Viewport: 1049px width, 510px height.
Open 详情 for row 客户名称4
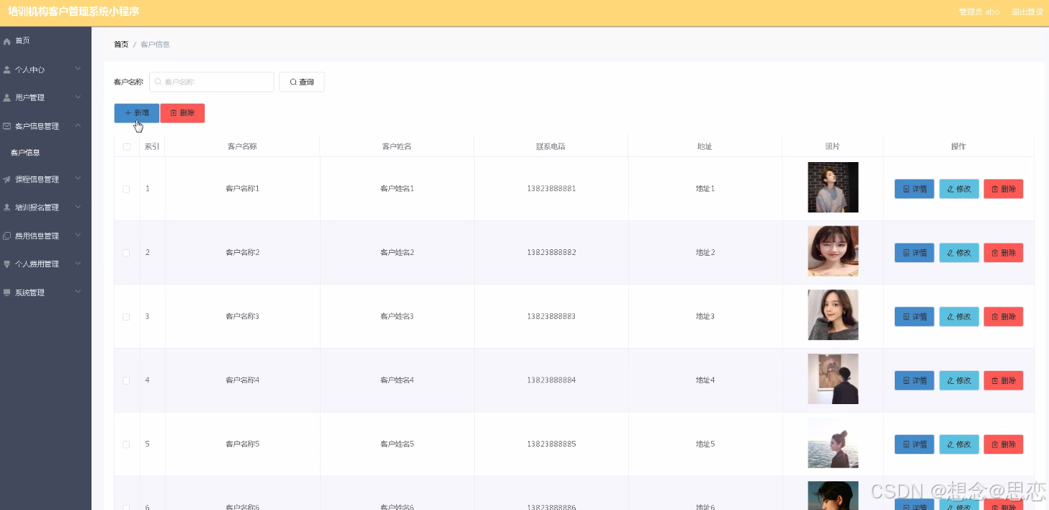coord(914,380)
